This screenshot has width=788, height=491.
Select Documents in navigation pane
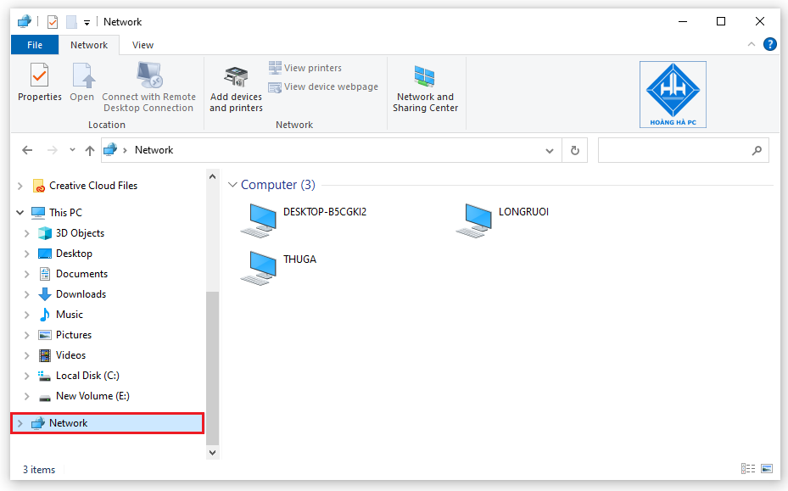(x=81, y=274)
